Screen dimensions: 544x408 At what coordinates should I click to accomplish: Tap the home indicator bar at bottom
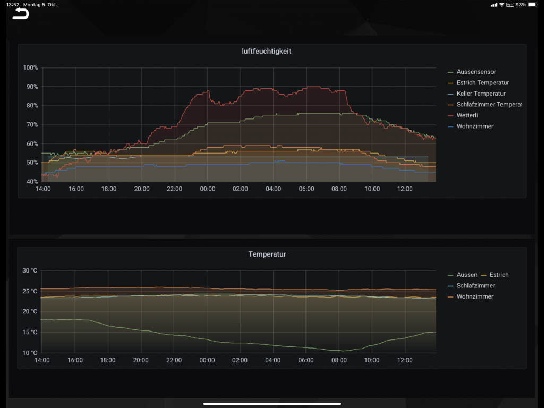pos(272,404)
